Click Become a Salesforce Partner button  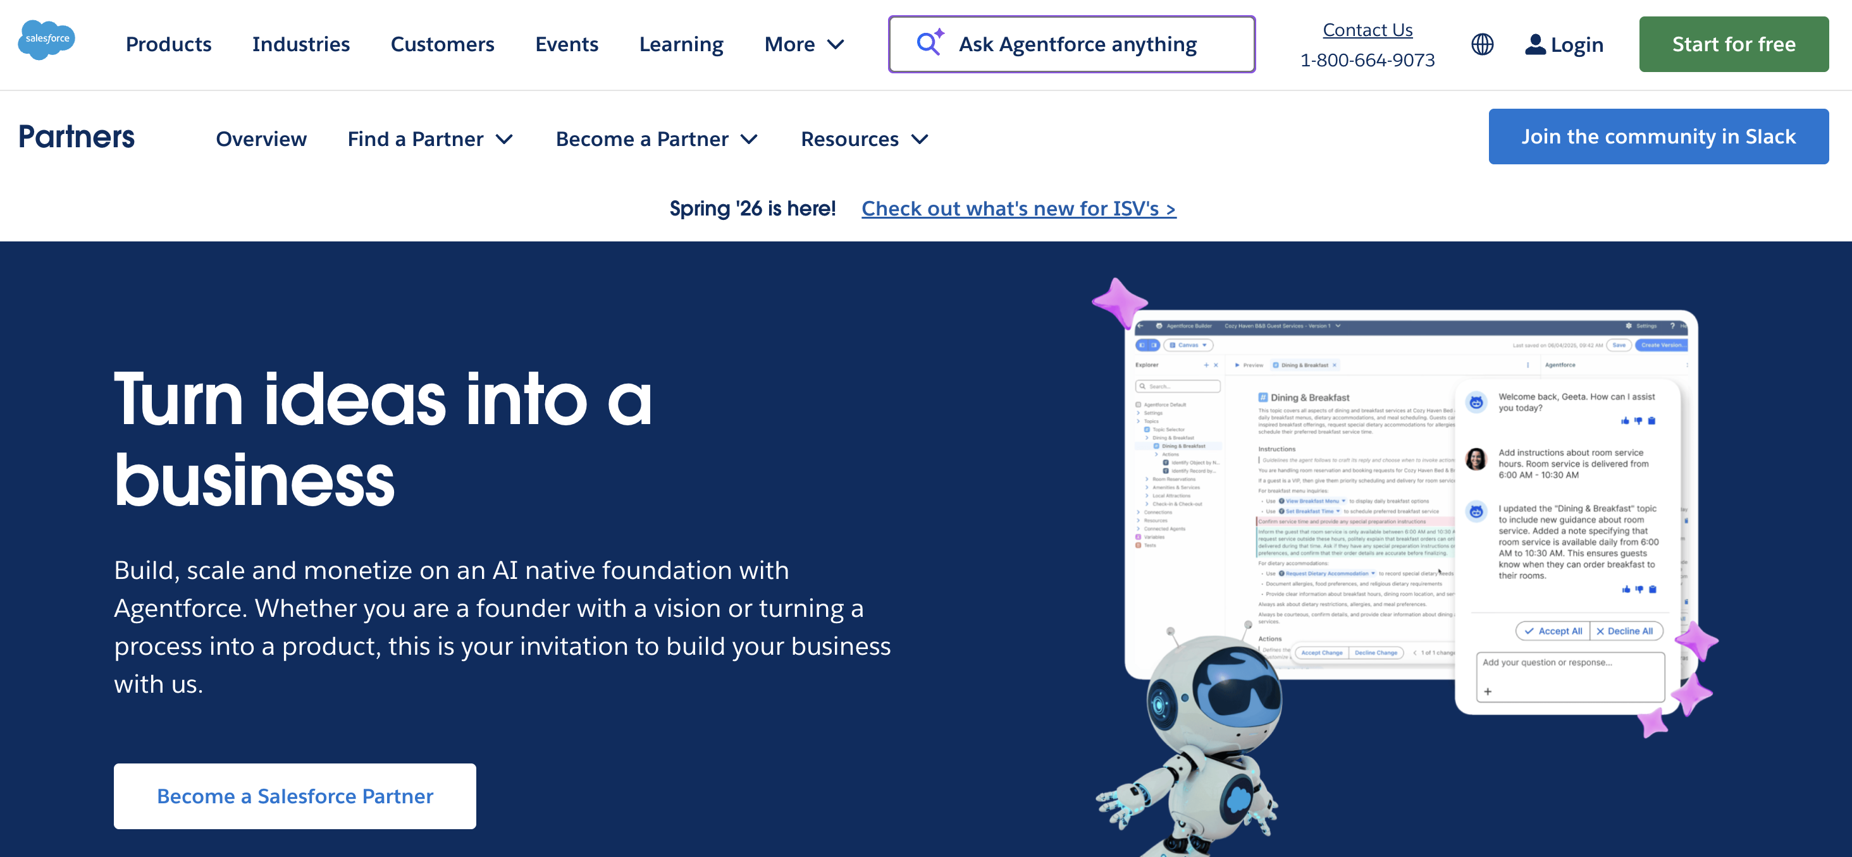pyautogui.click(x=295, y=796)
